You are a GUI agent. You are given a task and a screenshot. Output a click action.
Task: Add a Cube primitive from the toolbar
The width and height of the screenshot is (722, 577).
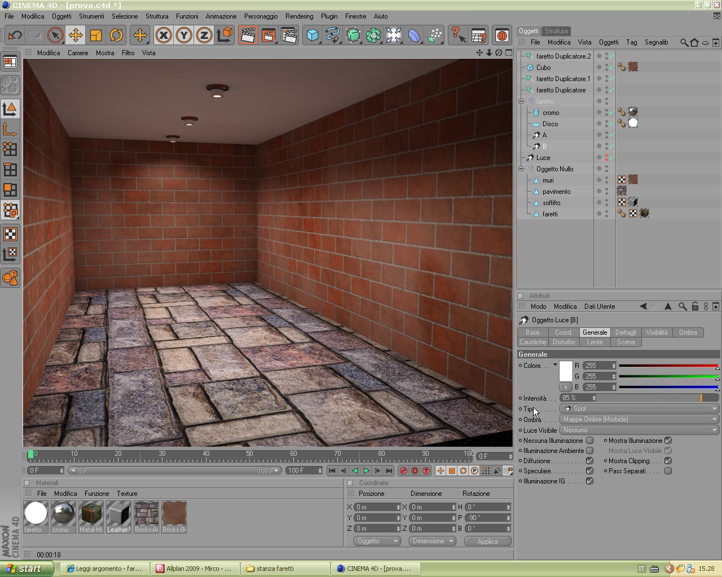[312, 35]
